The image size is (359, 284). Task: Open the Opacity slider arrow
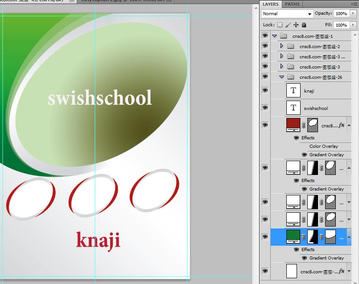tap(353, 14)
